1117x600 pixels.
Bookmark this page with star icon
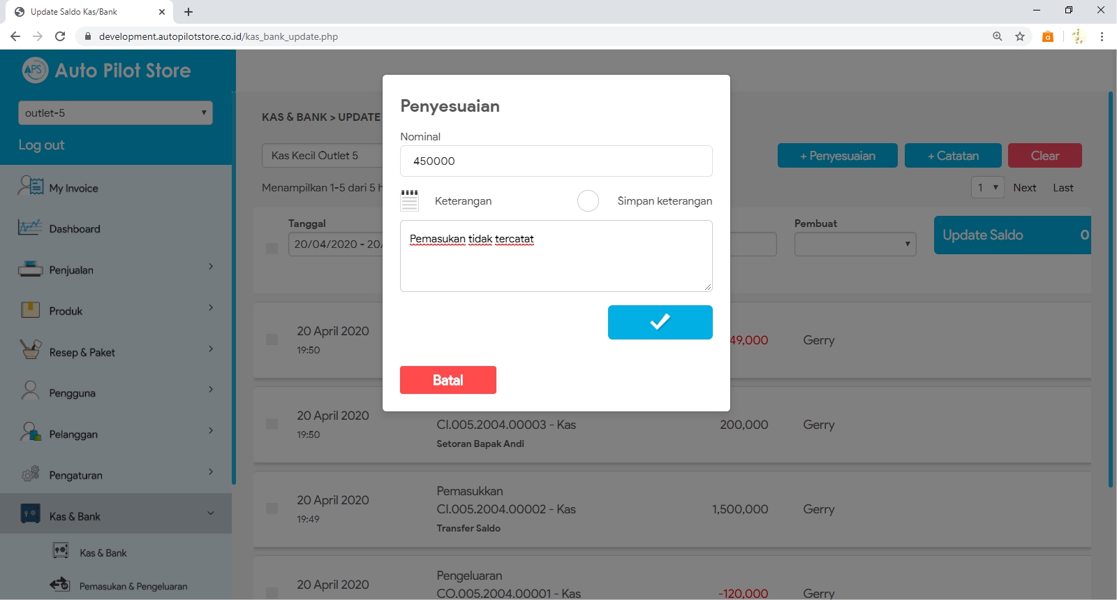tap(1020, 36)
